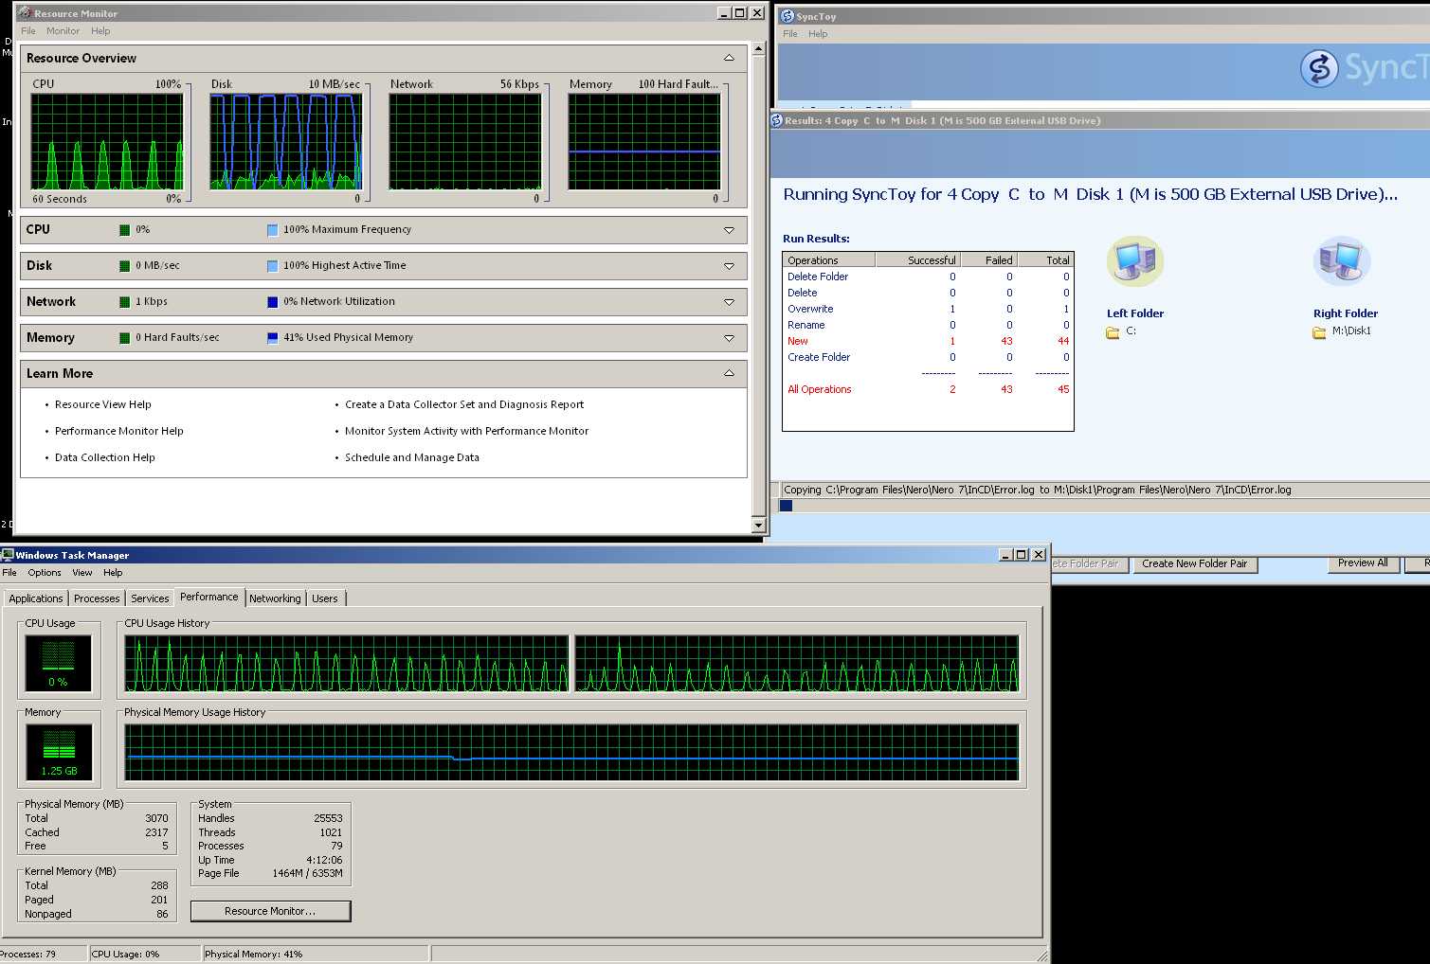Screen dimensions: 1430x964
Task: Click Resource Monitor scrollbar down arrow
Action: coord(758,525)
